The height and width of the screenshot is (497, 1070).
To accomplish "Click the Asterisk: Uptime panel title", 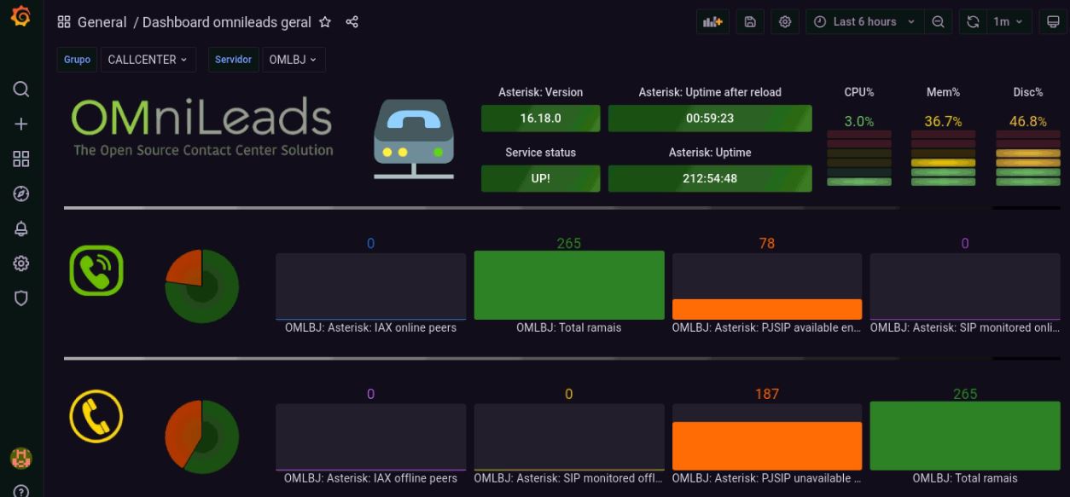I will 710,153.
